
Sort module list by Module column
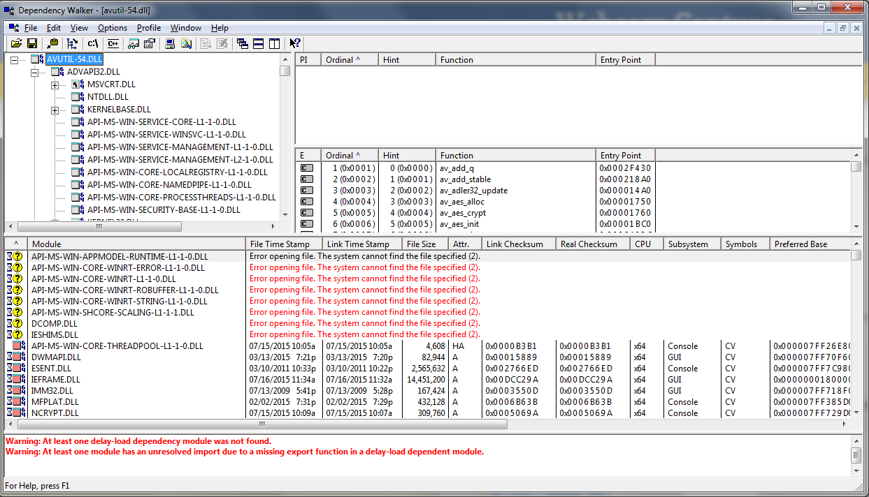(x=138, y=244)
